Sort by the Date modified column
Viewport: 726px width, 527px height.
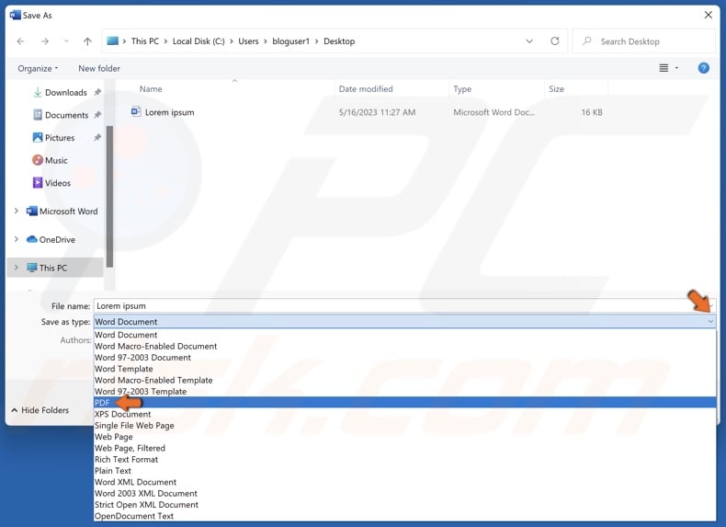366,89
